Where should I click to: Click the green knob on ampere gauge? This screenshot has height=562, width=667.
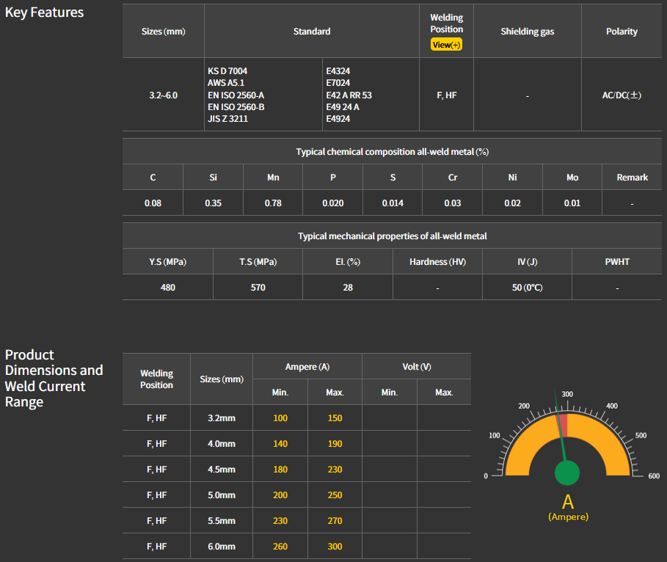click(x=566, y=473)
